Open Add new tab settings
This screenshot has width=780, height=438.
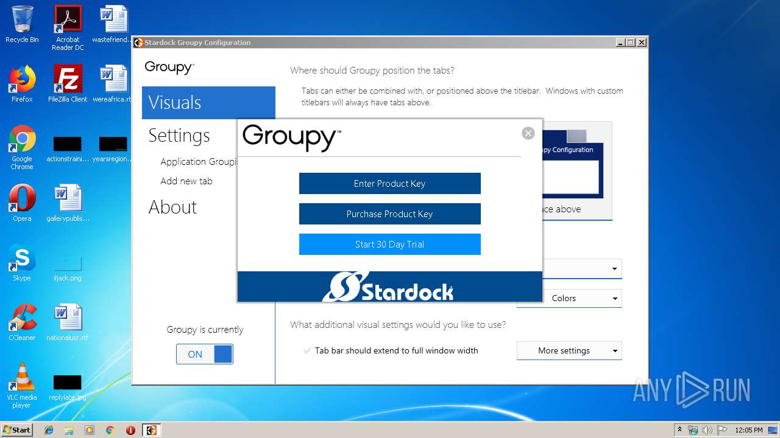(x=186, y=181)
